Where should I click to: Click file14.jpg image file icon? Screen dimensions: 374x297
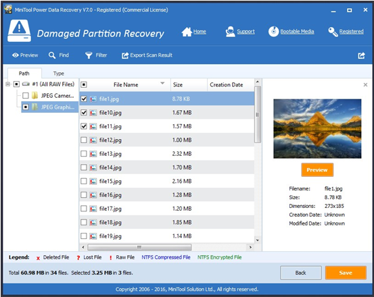click(93, 167)
